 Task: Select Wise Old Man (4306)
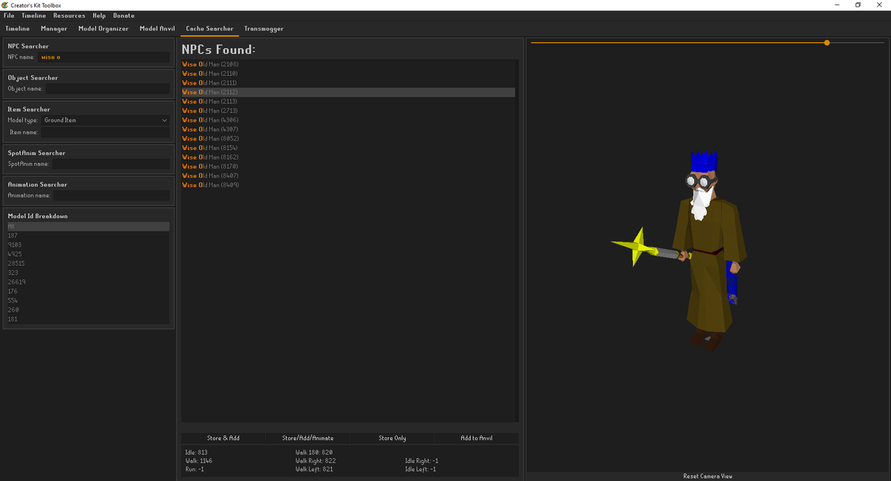coord(348,120)
